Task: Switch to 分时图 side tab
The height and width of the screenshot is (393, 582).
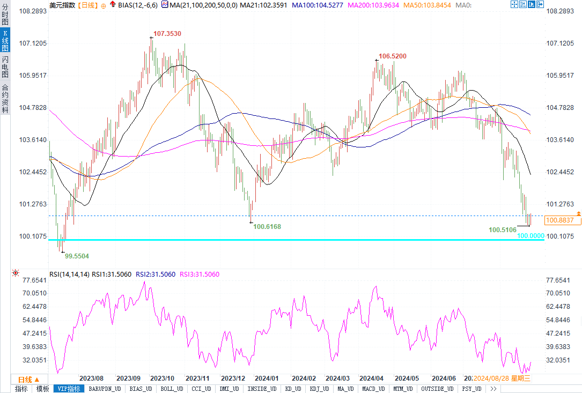Action: 5,13
